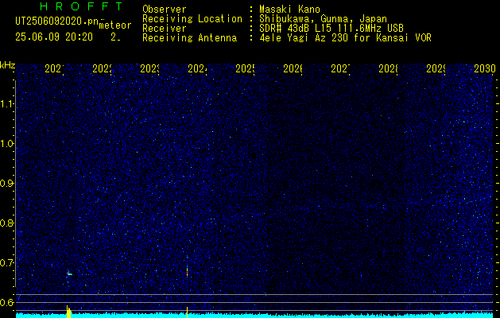The width and height of the screenshot is (500, 318).
Task: Select receiver value SDR# 43dB L15 111.6MHz USB
Action: pos(331,29)
